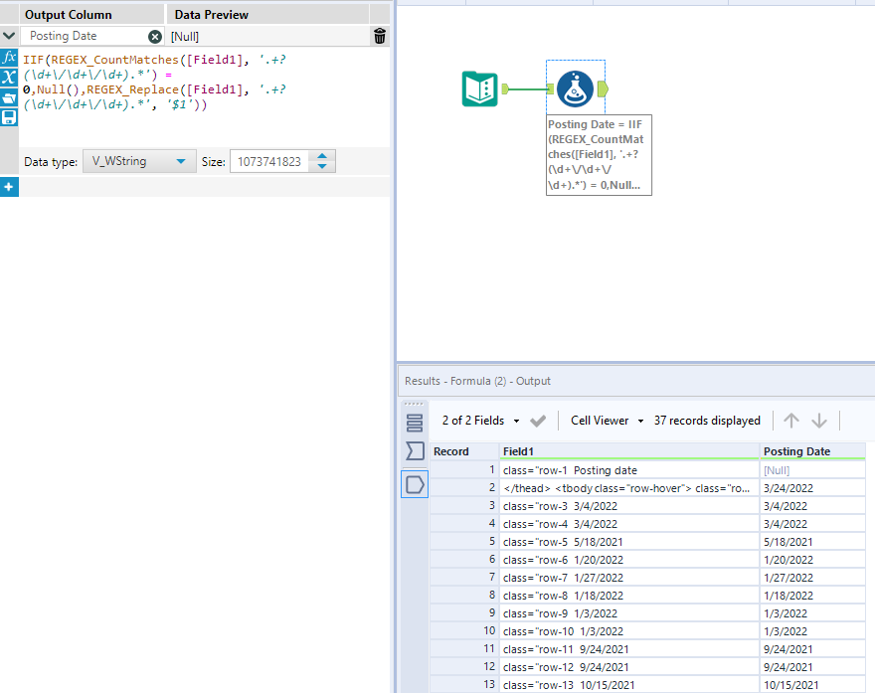This screenshot has width=875, height=693.
Task: Save the current expression with disk icon
Action: [9, 117]
